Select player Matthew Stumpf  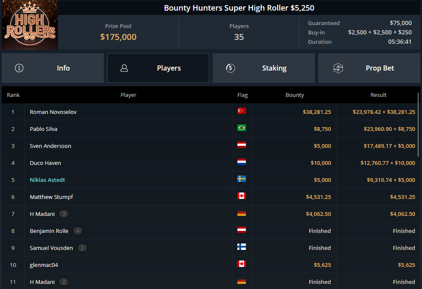(x=51, y=197)
